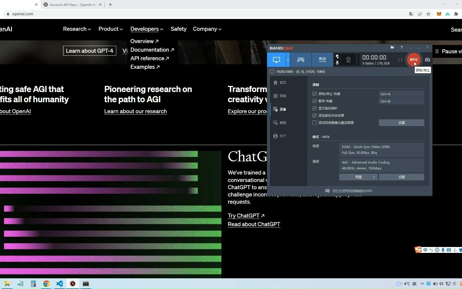Expand the Research menu

pos(77,29)
